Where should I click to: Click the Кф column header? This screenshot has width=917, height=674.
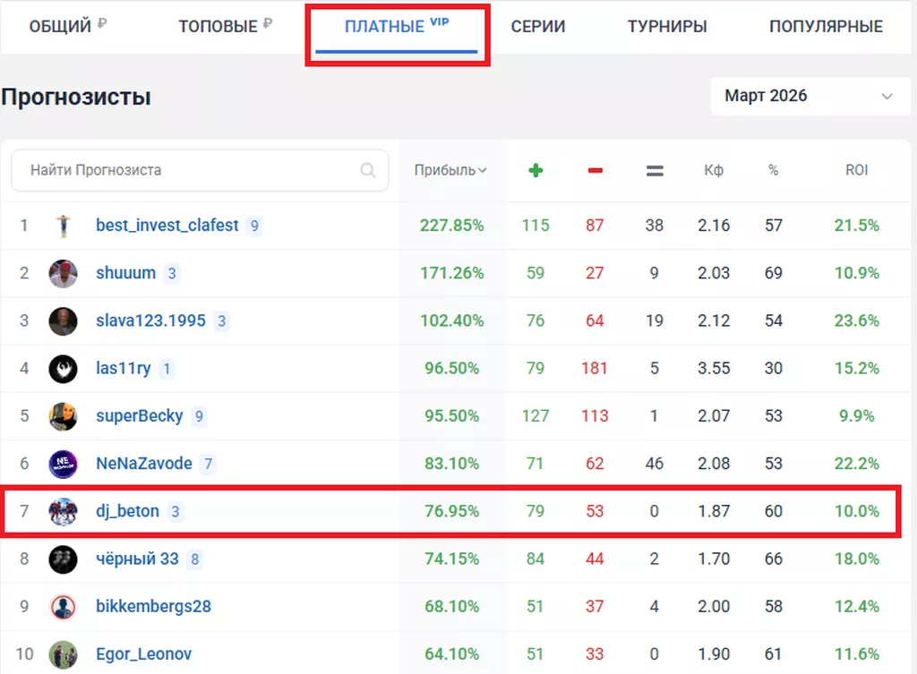coord(714,170)
